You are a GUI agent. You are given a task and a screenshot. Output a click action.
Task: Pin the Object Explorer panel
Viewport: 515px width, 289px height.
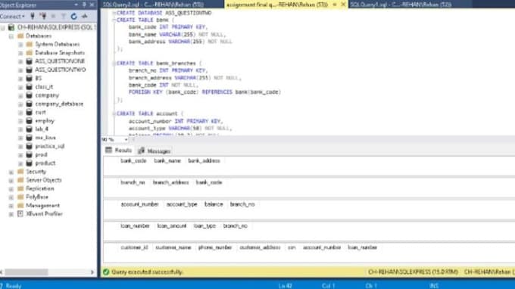tap(84, 5)
